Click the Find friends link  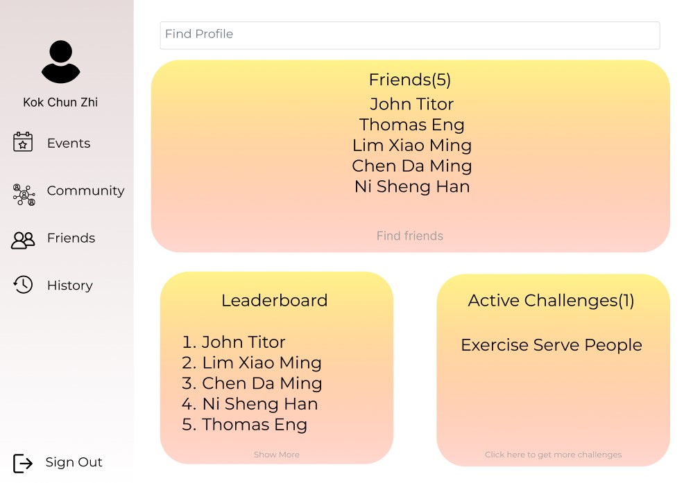[x=409, y=236]
